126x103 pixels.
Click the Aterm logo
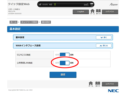coord(114,4)
